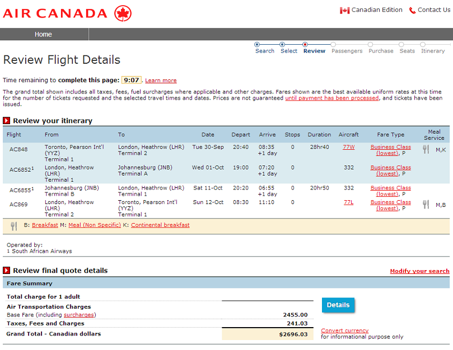The width and height of the screenshot is (453, 350).
Task: Click the red phone Contact Us icon
Action: (x=412, y=11)
